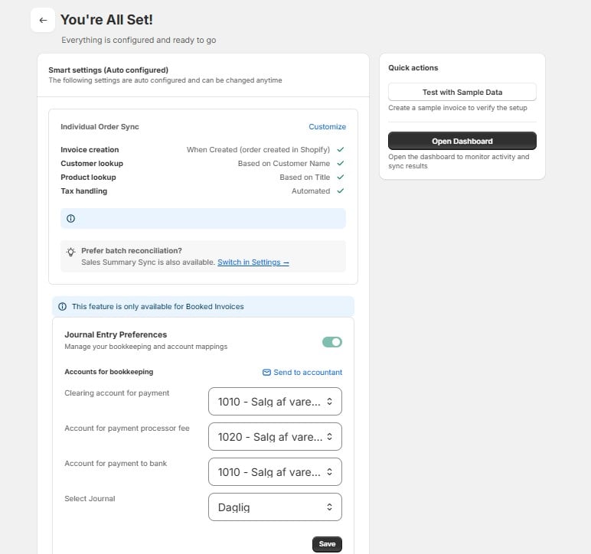Open the Select Journal dropdown showing Daglig

point(275,507)
